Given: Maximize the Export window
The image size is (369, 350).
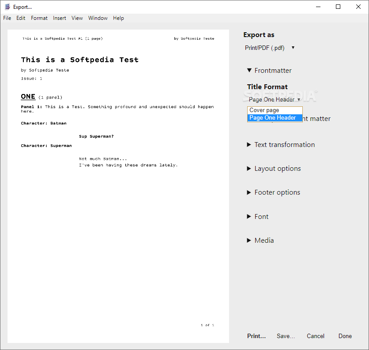Looking at the screenshot, I should point(338,7).
